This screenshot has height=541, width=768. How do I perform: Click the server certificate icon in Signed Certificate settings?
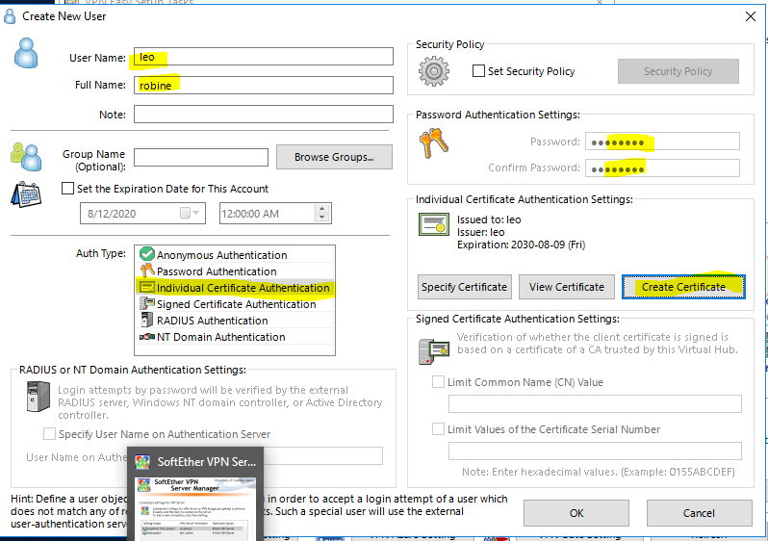[433, 350]
